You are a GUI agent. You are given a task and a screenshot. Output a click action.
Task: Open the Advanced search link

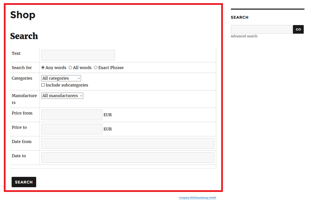[244, 36]
